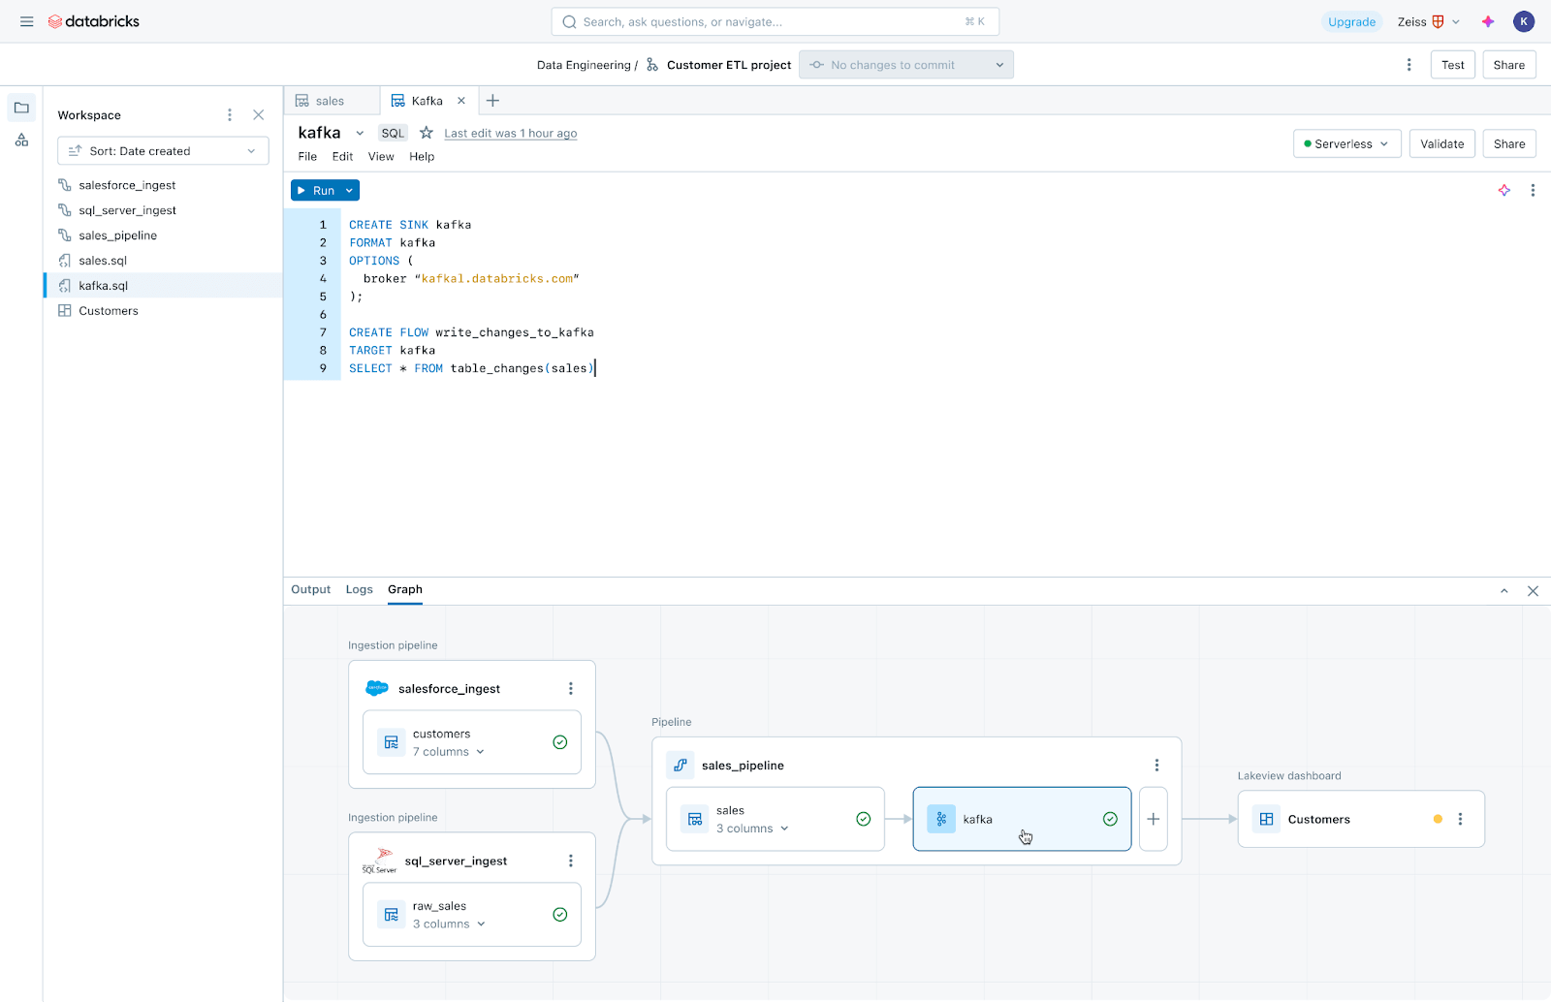The height and width of the screenshot is (1002, 1551).
Task: Open the Edit menu
Action: point(342,156)
